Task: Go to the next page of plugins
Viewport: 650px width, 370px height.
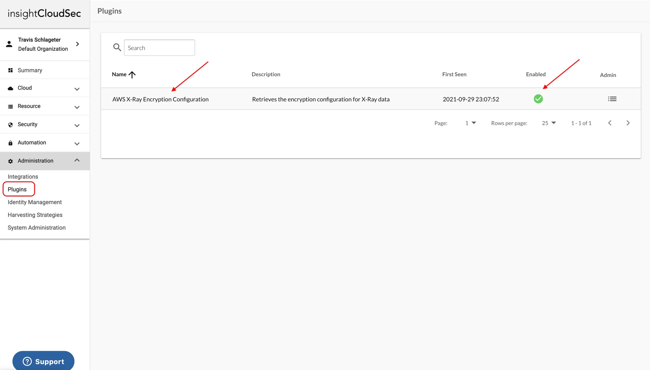Action: coord(628,123)
